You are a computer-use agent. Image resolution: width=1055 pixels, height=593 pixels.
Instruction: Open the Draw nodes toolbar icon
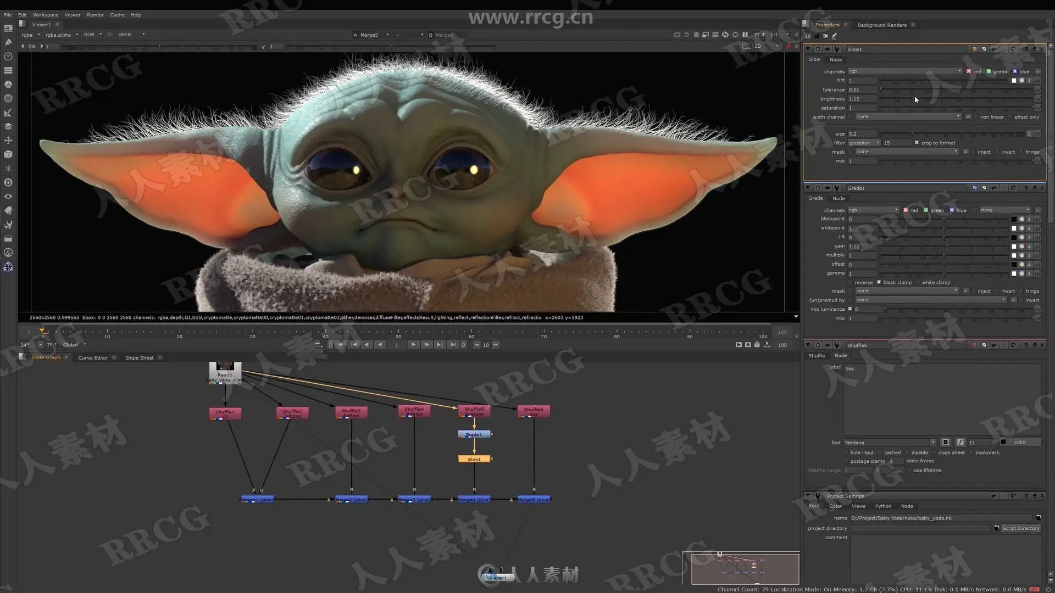pos(8,42)
